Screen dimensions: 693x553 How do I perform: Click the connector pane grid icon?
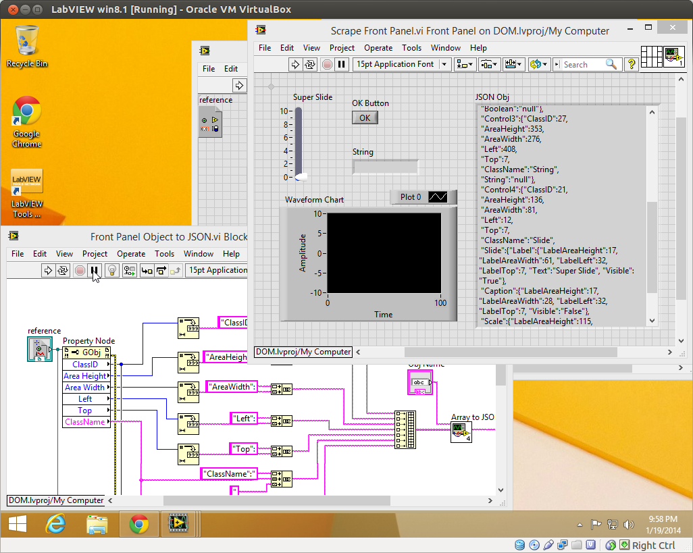click(651, 56)
